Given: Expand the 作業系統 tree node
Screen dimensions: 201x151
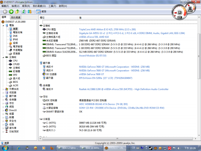Looking at the screenshot, I should pyautogui.click(x=3, y=89).
